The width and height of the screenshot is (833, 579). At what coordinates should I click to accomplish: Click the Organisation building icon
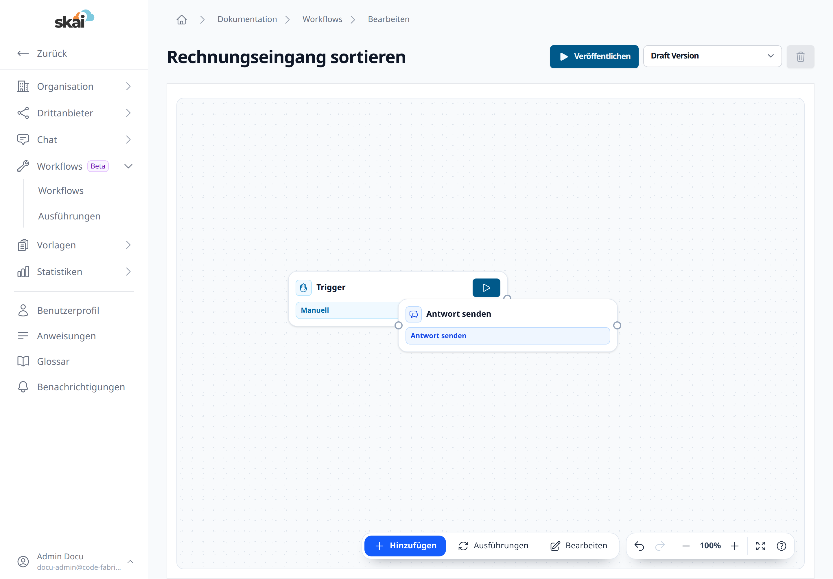pos(23,86)
